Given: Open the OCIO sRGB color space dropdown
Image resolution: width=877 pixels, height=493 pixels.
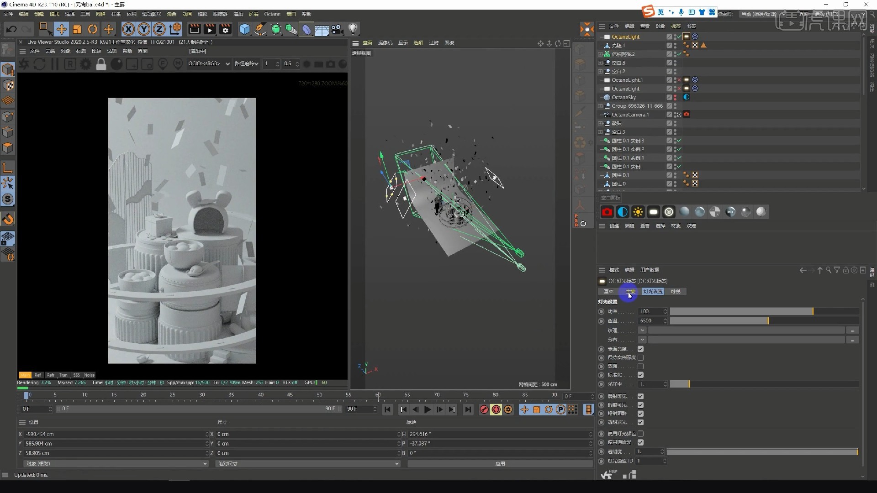Looking at the screenshot, I should pos(209,63).
